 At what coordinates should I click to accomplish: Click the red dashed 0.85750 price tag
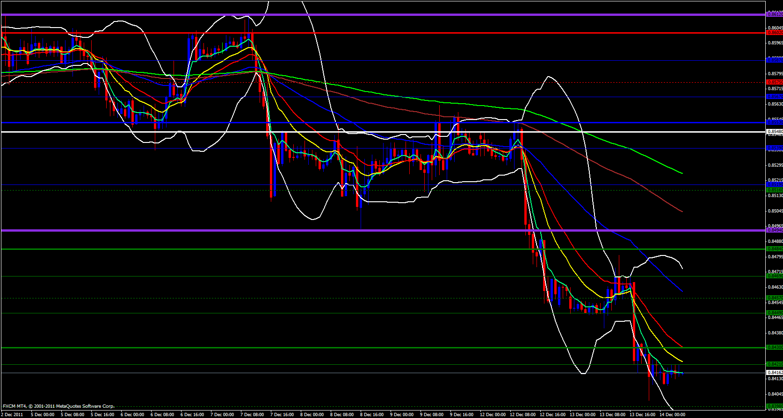tap(774, 82)
